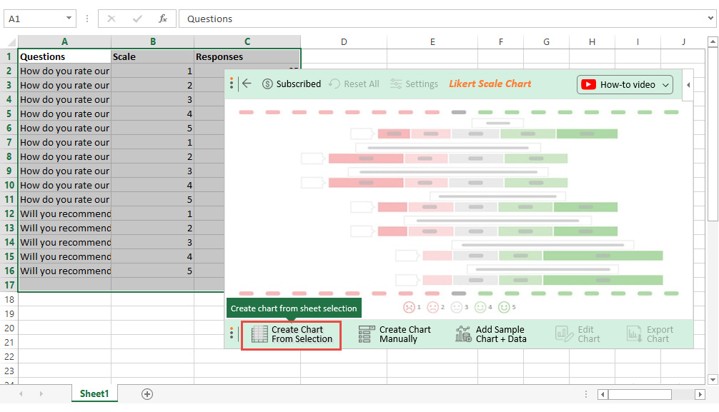Click the Questions header cell A1
Image resolution: width=719 pixels, height=412 pixels.
coord(64,57)
